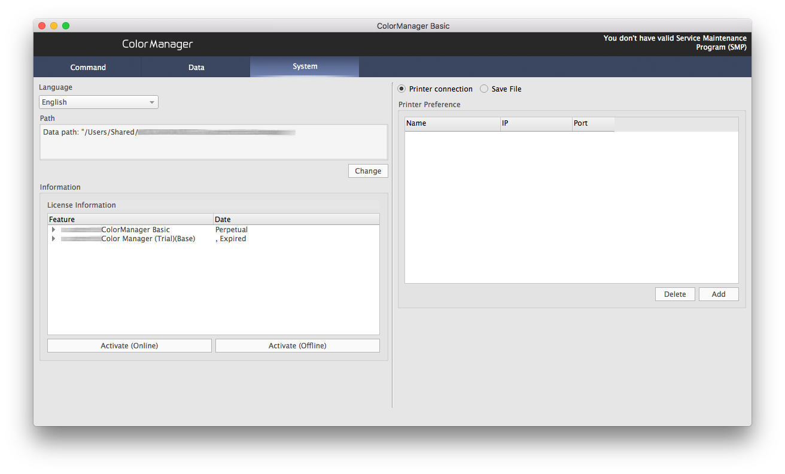Sort printers by Name column header
785x474 pixels.
[x=452, y=123]
